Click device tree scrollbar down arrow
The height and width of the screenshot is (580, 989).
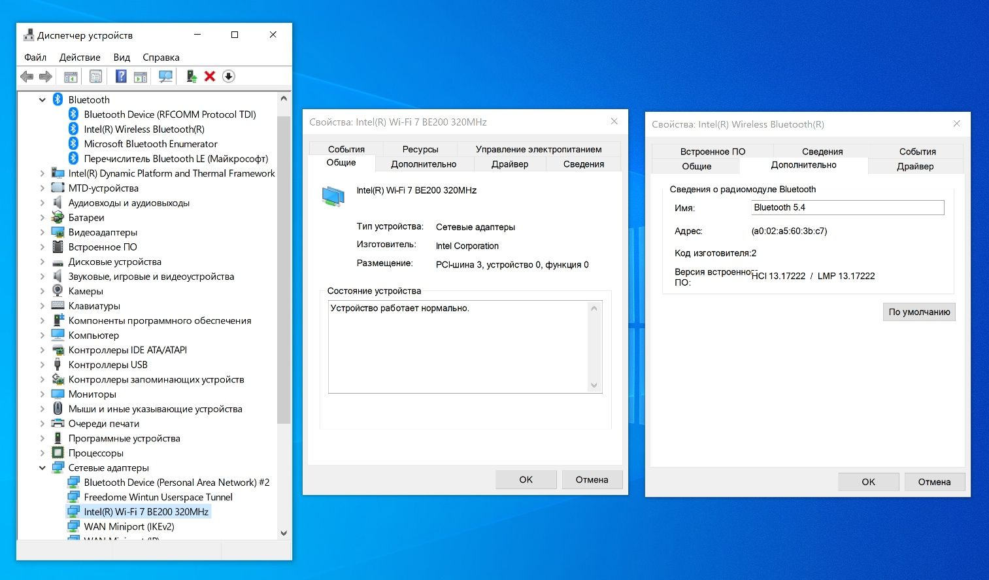click(x=284, y=533)
